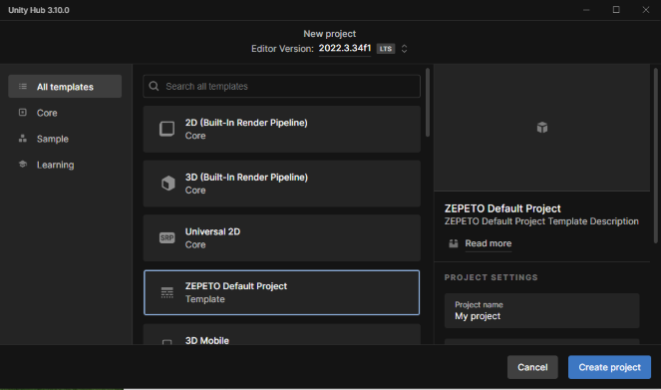Viewport: 661px width, 390px height.
Task: Edit the Project name field
Action: pos(541,311)
